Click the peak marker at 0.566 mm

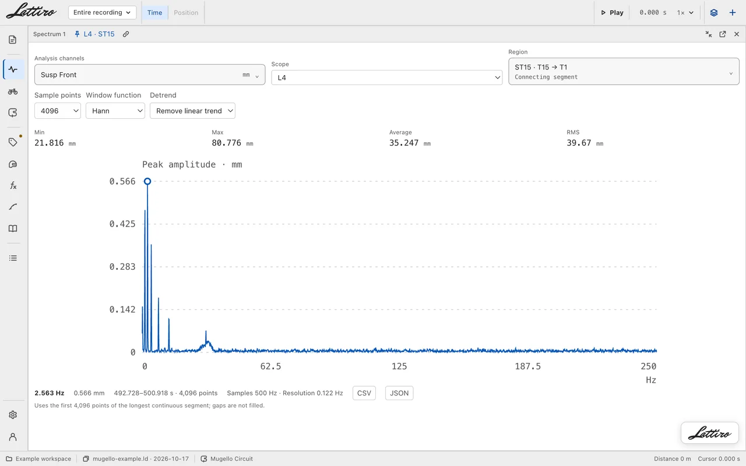[147, 181]
